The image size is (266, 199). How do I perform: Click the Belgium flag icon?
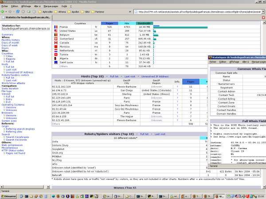(x=56, y=34)
